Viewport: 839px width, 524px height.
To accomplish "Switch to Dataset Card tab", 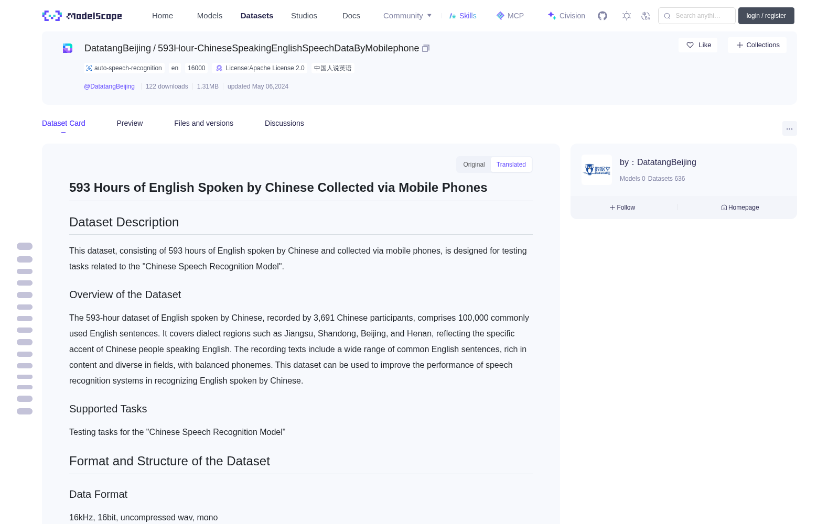I will pos(63,123).
